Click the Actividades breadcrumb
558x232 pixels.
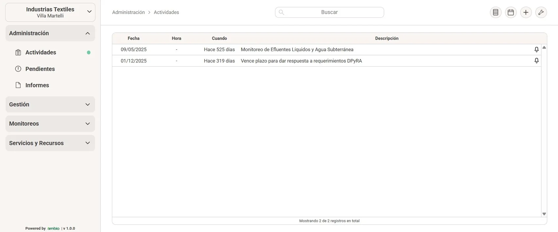166,12
